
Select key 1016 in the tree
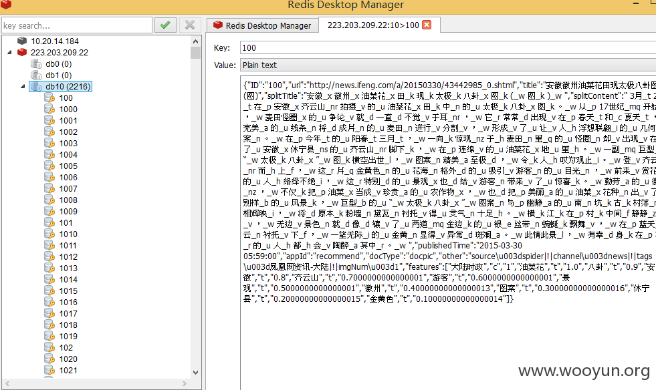(x=68, y=303)
